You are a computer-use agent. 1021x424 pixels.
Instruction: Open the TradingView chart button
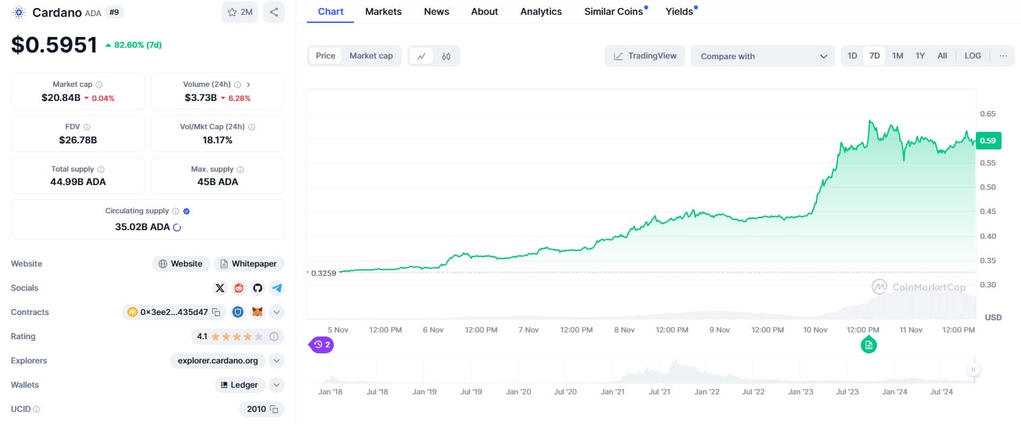coord(645,56)
